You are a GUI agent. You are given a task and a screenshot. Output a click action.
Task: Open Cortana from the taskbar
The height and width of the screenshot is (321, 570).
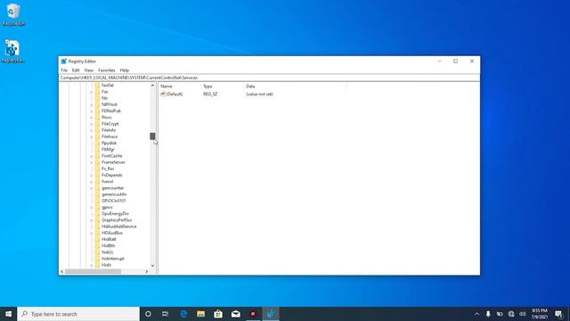[148, 314]
